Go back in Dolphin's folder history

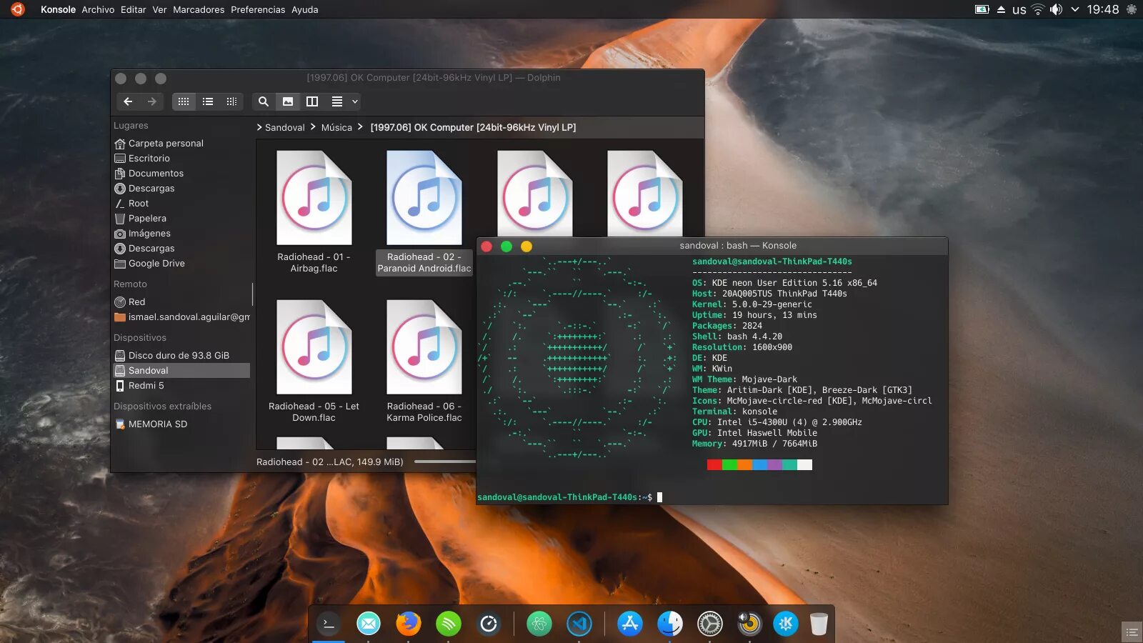pos(128,101)
